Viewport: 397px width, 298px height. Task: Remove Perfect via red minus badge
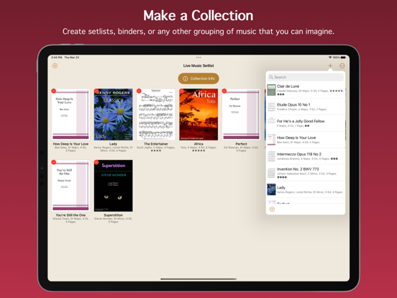(x=224, y=91)
